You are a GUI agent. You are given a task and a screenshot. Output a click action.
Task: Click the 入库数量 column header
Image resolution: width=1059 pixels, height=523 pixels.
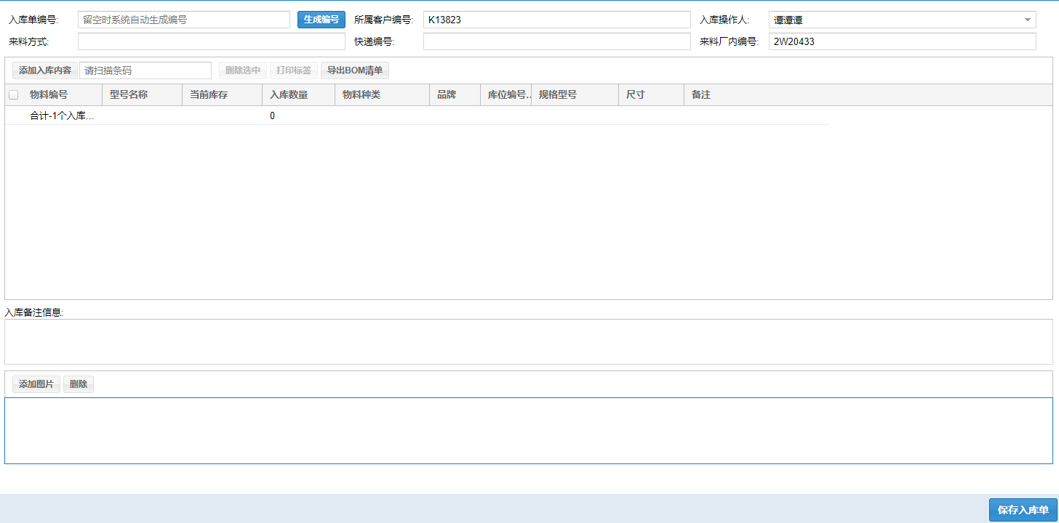click(x=289, y=95)
